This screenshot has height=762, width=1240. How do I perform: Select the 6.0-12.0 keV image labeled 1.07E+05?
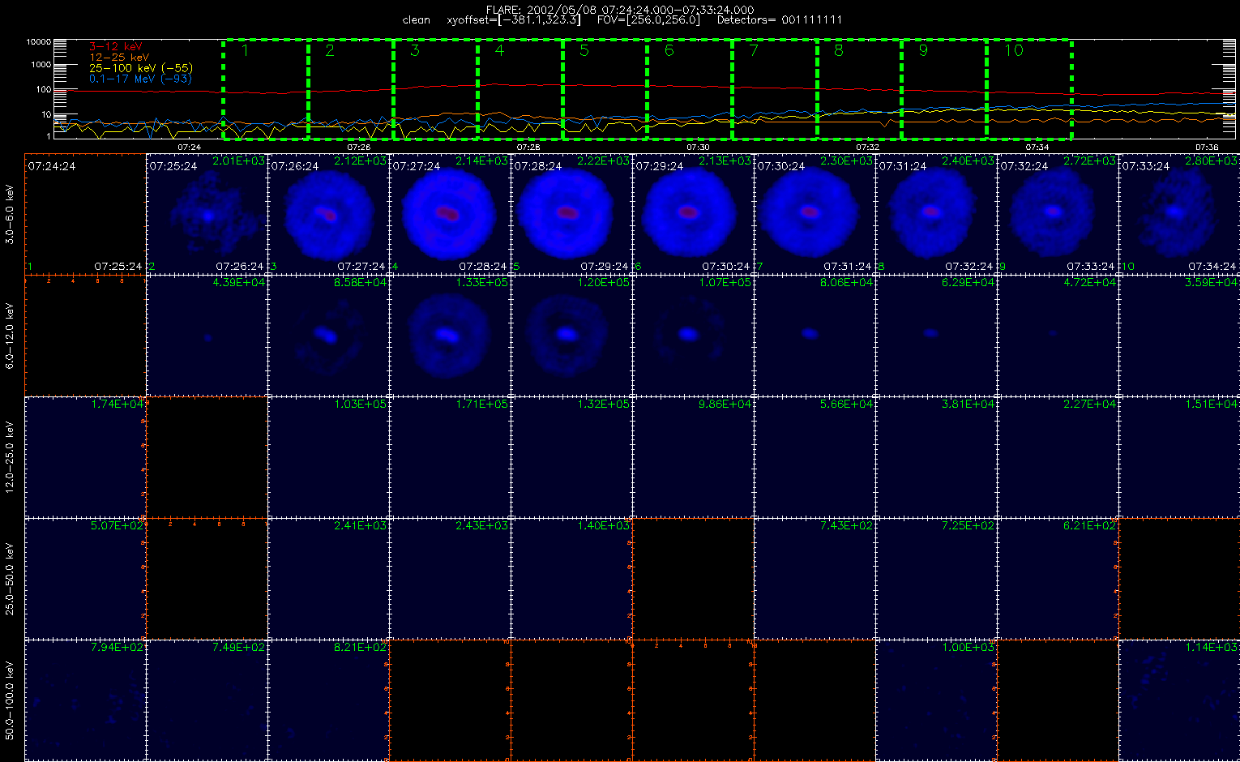click(693, 335)
